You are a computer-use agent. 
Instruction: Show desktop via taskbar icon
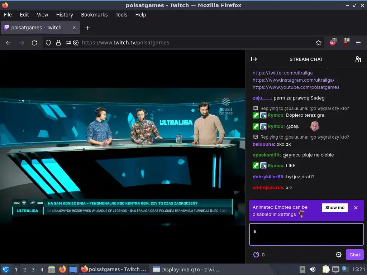(x=73, y=269)
